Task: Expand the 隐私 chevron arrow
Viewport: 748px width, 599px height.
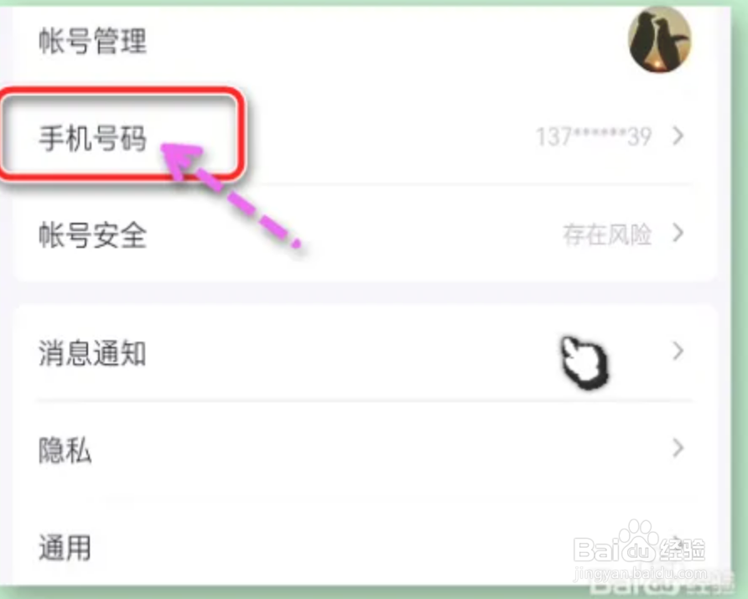Action: (678, 448)
